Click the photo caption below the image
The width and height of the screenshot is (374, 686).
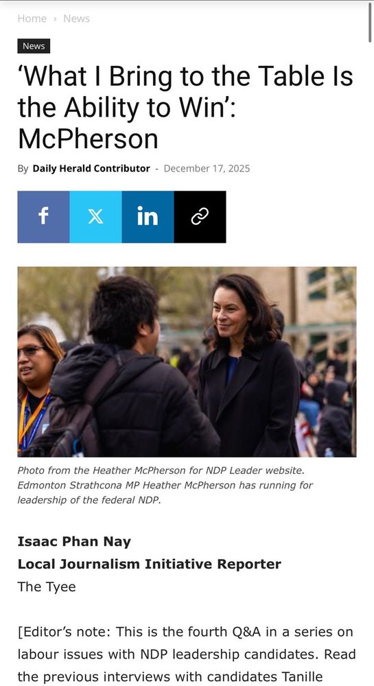click(165, 485)
